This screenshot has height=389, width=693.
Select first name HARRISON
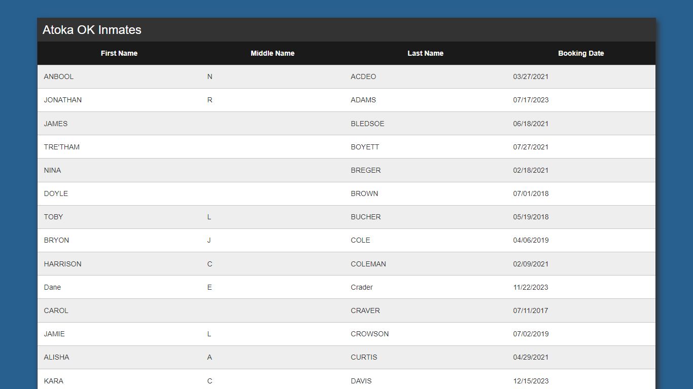62,264
